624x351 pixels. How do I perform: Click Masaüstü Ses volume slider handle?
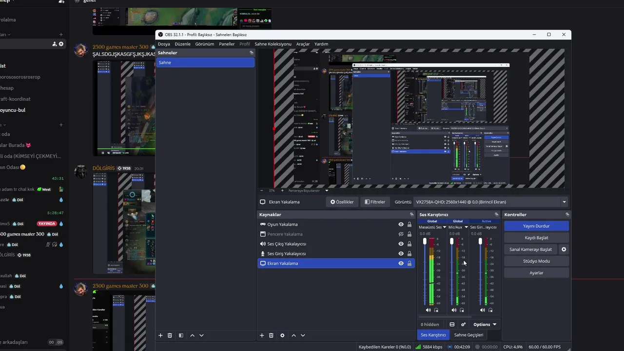[425, 241]
